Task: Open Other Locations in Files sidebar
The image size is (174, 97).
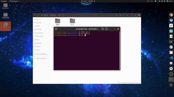Action: pyautogui.click(x=41, y=58)
